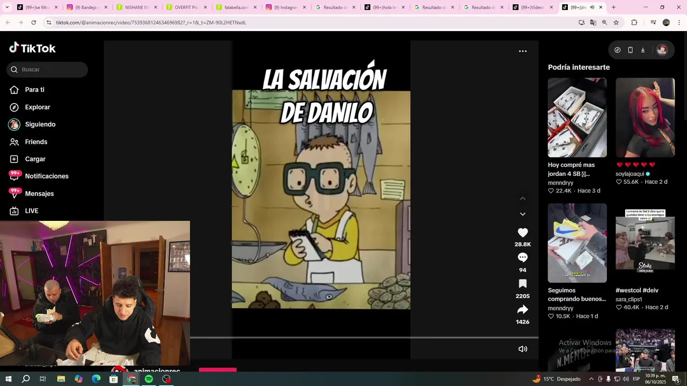Open the Chrome three-dot menu
This screenshot has height=386, width=687.
[679, 23]
